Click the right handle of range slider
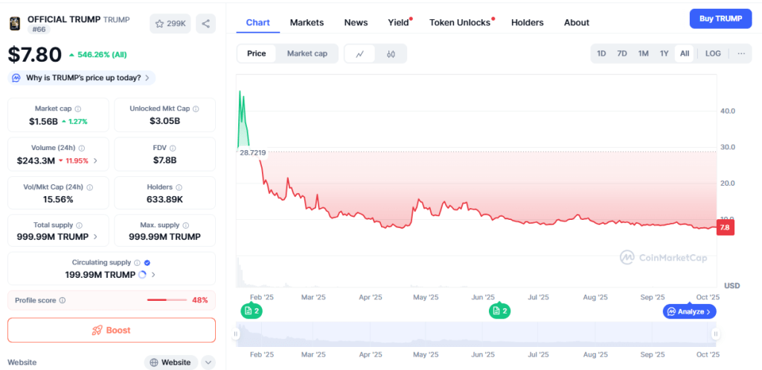Viewport: 762px width, 370px height. click(715, 334)
